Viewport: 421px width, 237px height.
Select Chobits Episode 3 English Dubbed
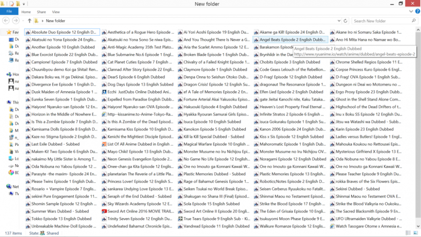click(x=290, y=62)
